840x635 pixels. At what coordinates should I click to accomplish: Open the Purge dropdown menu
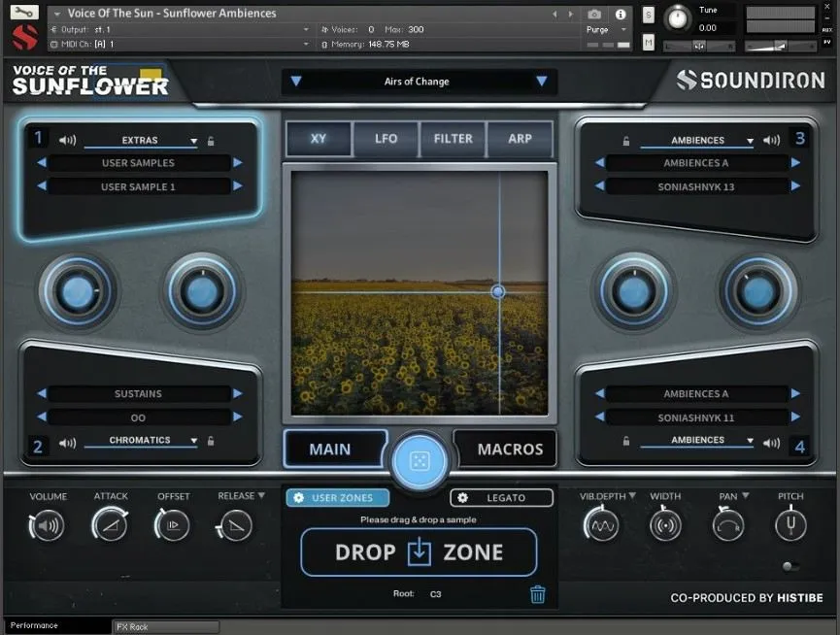pyautogui.click(x=606, y=30)
